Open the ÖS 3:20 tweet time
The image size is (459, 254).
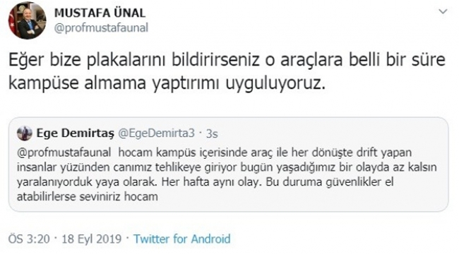(x=29, y=238)
